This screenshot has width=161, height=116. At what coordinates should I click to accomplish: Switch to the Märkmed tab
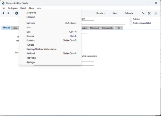(95, 28)
